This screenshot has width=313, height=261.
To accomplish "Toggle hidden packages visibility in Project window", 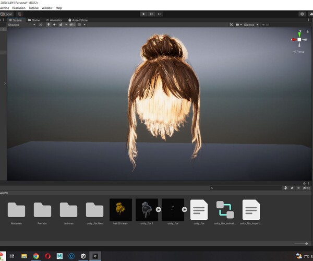I will point(307,188).
